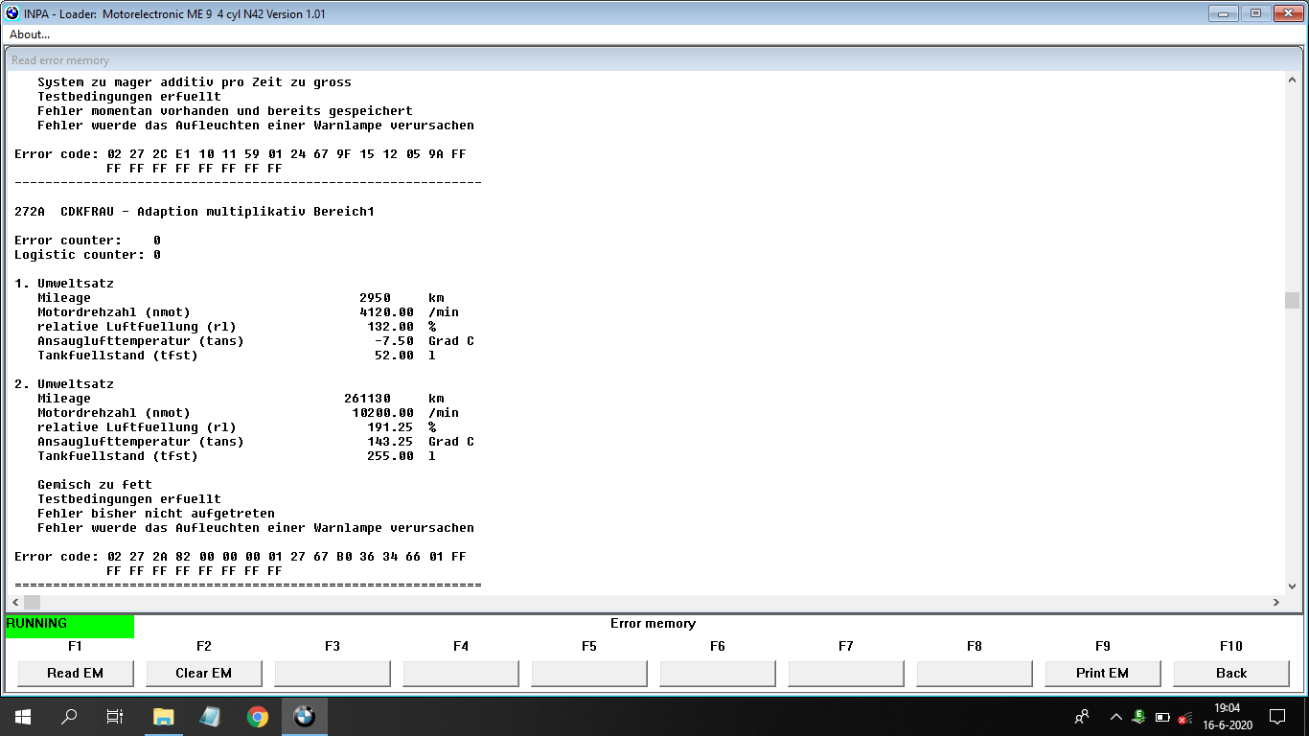Click the 'Read error memory' header label
1309x736 pixels.
pyautogui.click(x=60, y=60)
